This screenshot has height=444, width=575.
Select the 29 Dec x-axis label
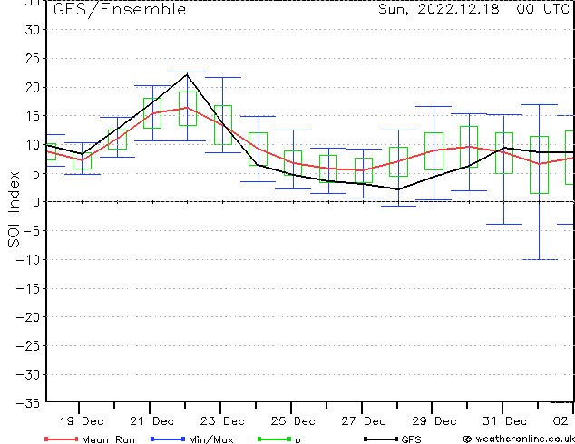click(434, 421)
